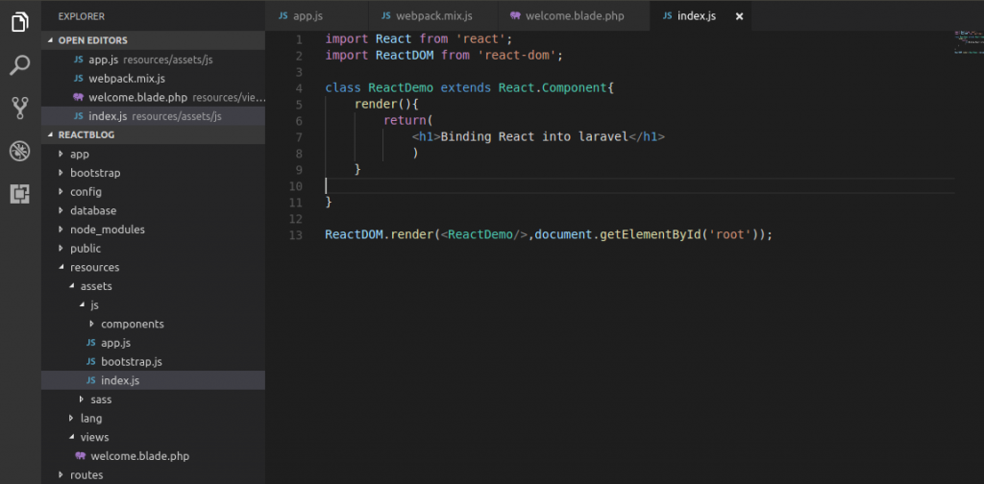984x484 pixels.
Task: Click the return keyword on line 6
Action: point(405,121)
